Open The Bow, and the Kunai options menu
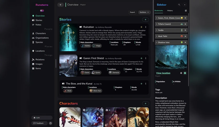 coord(146,84)
